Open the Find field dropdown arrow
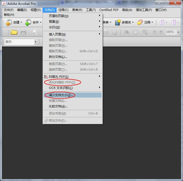Screen dimensions: 183x181 pos(35,42)
